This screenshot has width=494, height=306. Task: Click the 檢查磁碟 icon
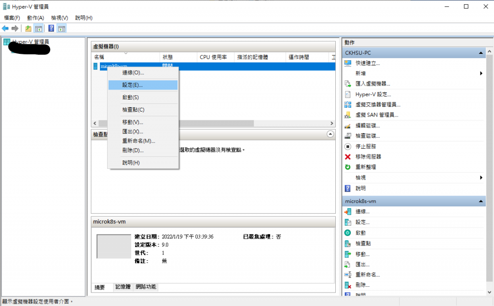pyautogui.click(x=348, y=136)
